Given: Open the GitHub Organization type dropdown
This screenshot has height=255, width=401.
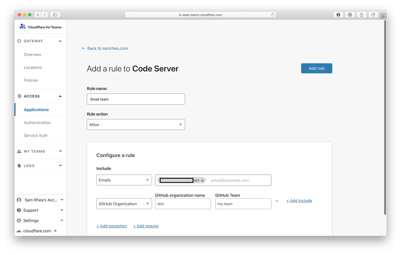Looking at the screenshot, I should tap(124, 204).
